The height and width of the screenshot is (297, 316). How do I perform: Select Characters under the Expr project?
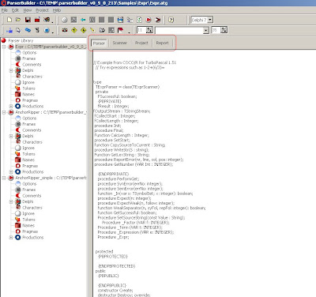(x=32, y=77)
